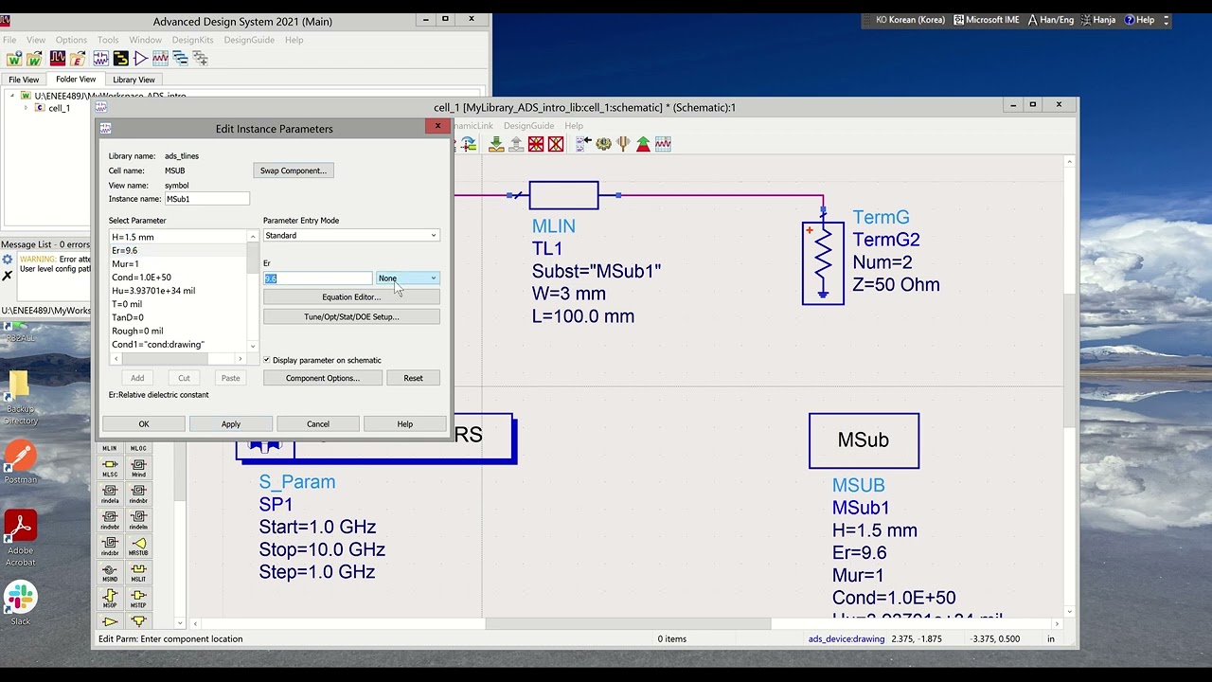Viewport: 1212px width, 682px height.
Task: Select parameter H=1.5 mm in list
Action: pyautogui.click(x=178, y=237)
